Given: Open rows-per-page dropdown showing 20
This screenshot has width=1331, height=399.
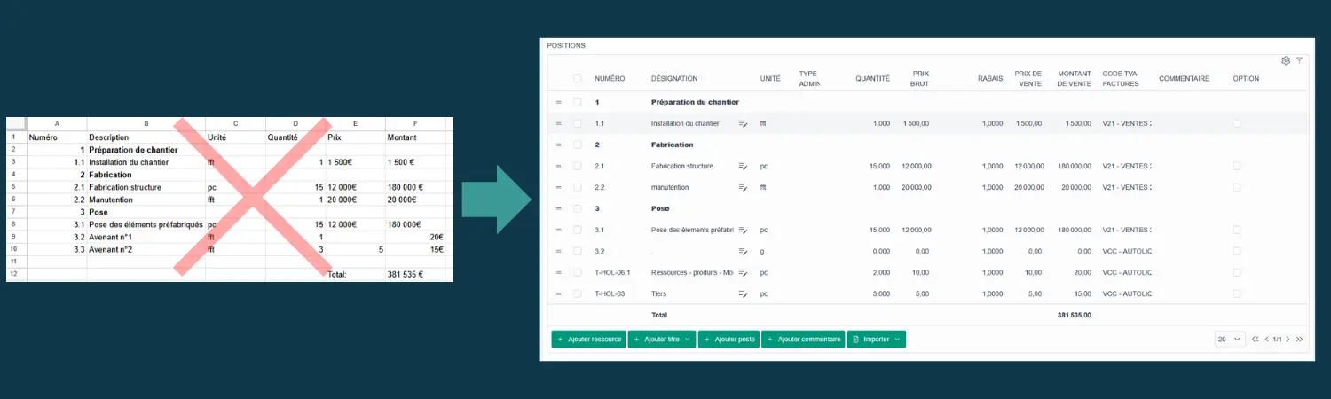Looking at the screenshot, I should (x=1230, y=340).
